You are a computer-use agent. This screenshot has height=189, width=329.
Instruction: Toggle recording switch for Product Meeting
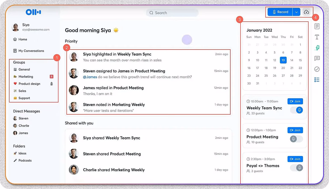point(296,139)
